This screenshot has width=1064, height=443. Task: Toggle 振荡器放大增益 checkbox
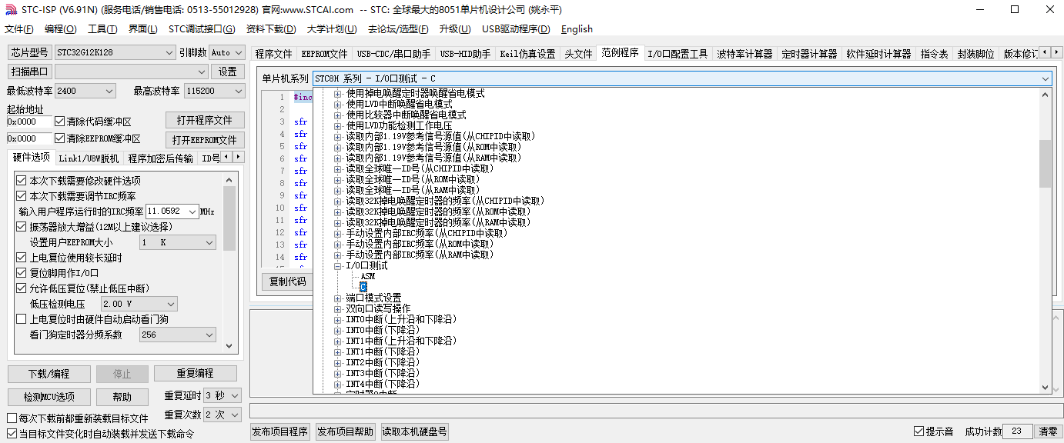[x=22, y=227]
